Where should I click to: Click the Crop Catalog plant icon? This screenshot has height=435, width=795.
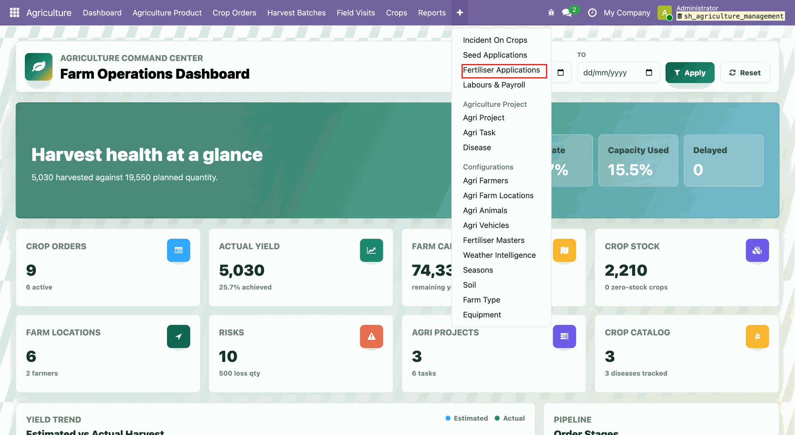coord(757,336)
